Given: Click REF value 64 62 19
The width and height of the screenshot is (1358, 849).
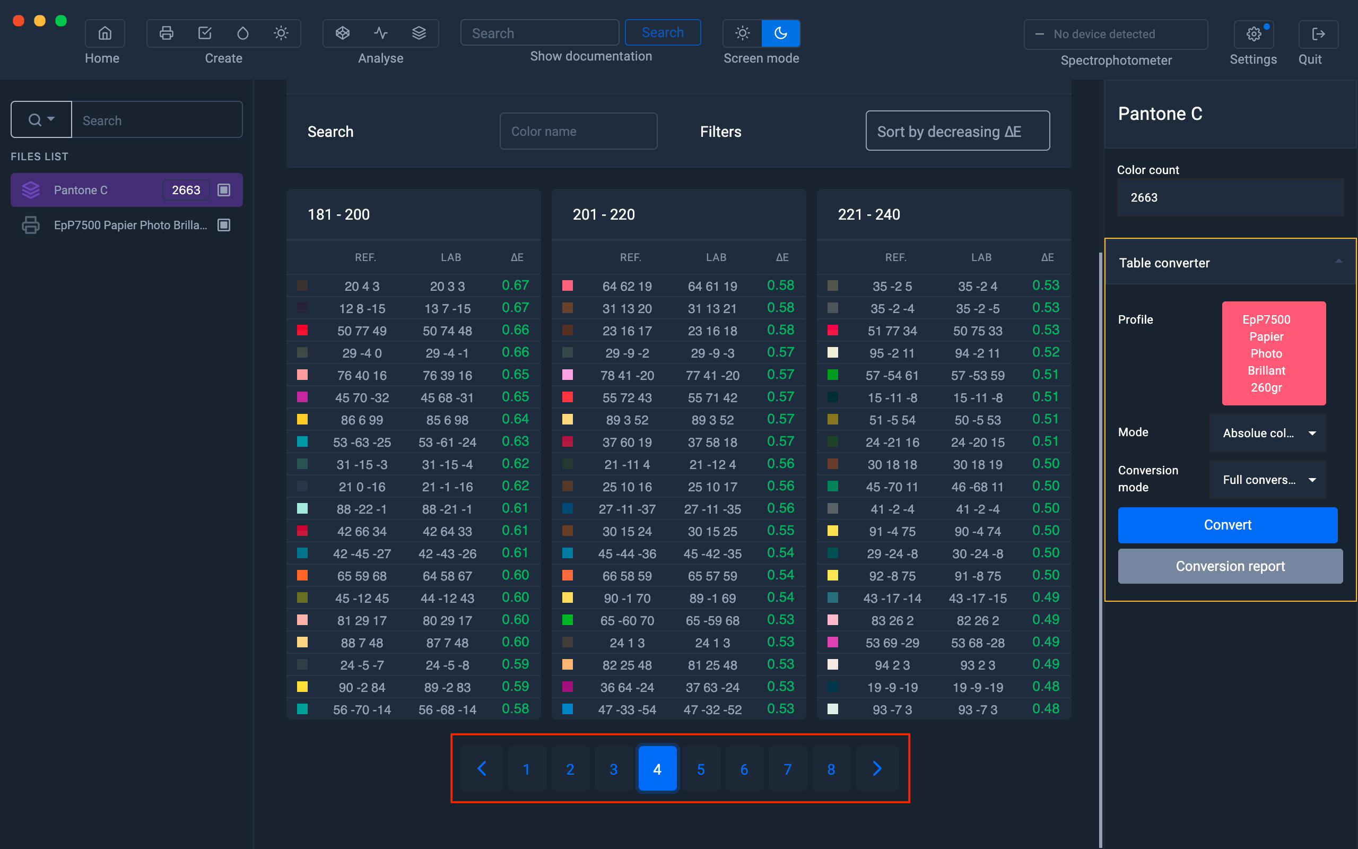Looking at the screenshot, I should coord(627,286).
